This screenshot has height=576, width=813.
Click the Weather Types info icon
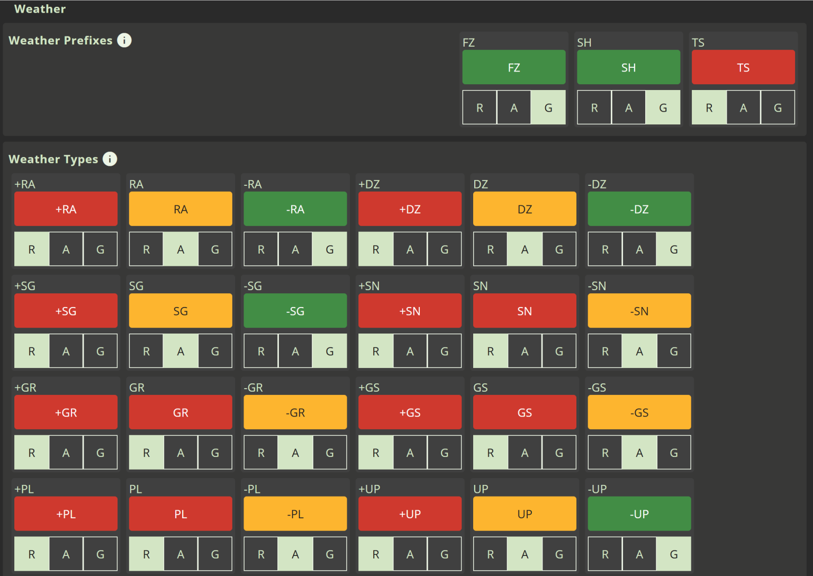110,159
